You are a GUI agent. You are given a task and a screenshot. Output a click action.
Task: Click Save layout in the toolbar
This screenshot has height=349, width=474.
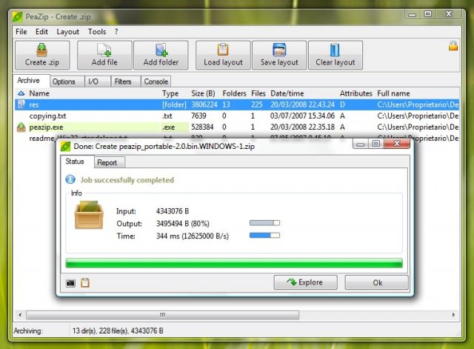click(279, 56)
